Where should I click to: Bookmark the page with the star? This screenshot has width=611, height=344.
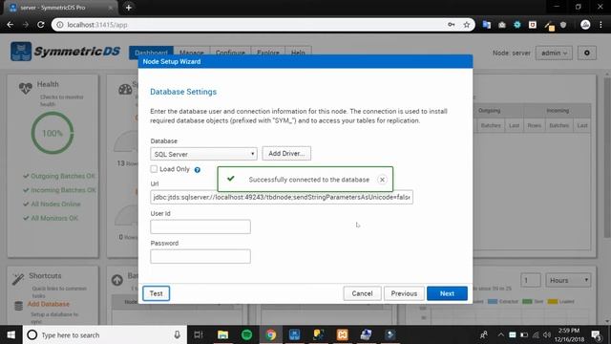coord(467,25)
